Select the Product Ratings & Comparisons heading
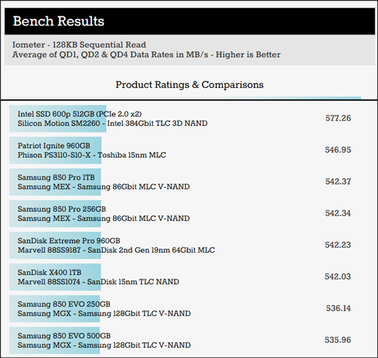 (189, 85)
